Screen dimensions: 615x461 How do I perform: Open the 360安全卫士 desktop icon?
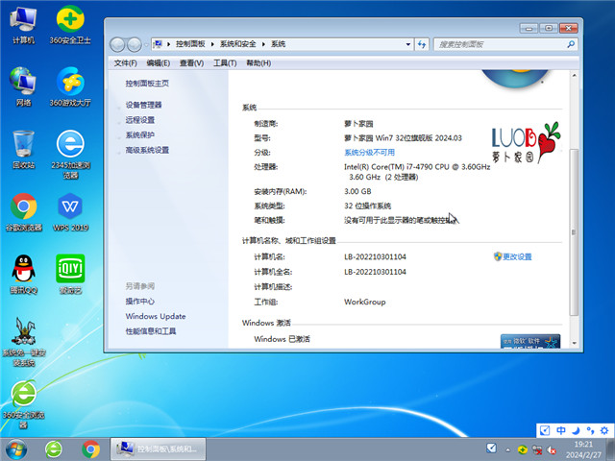[70, 24]
